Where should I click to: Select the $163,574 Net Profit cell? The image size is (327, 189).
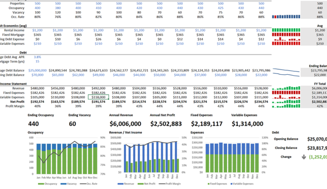tap(58, 102)
